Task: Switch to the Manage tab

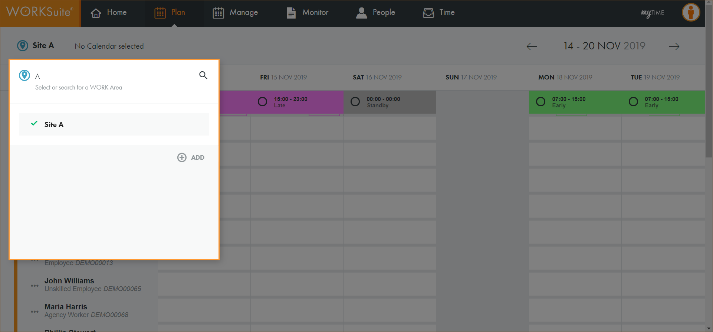Action: click(235, 13)
